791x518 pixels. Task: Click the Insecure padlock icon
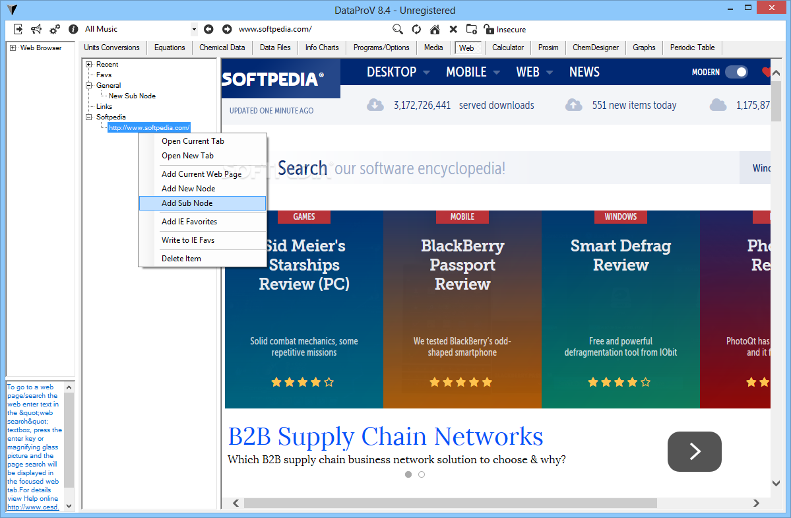(x=488, y=29)
